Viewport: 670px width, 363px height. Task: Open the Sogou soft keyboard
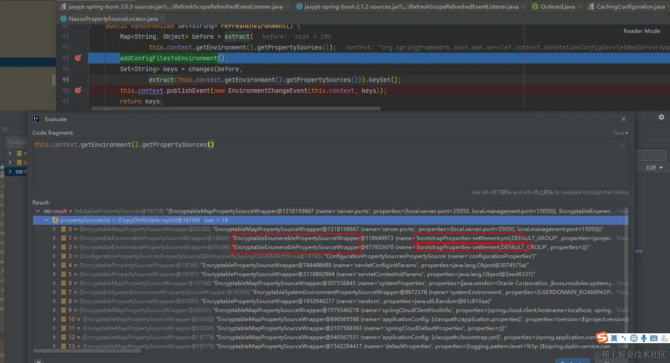point(653,338)
